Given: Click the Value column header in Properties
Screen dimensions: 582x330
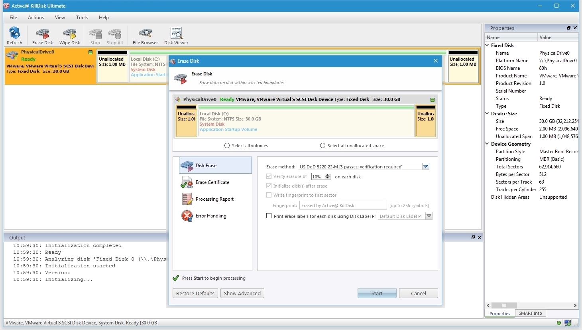Looking at the screenshot, I should pyautogui.click(x=558, y=38).
